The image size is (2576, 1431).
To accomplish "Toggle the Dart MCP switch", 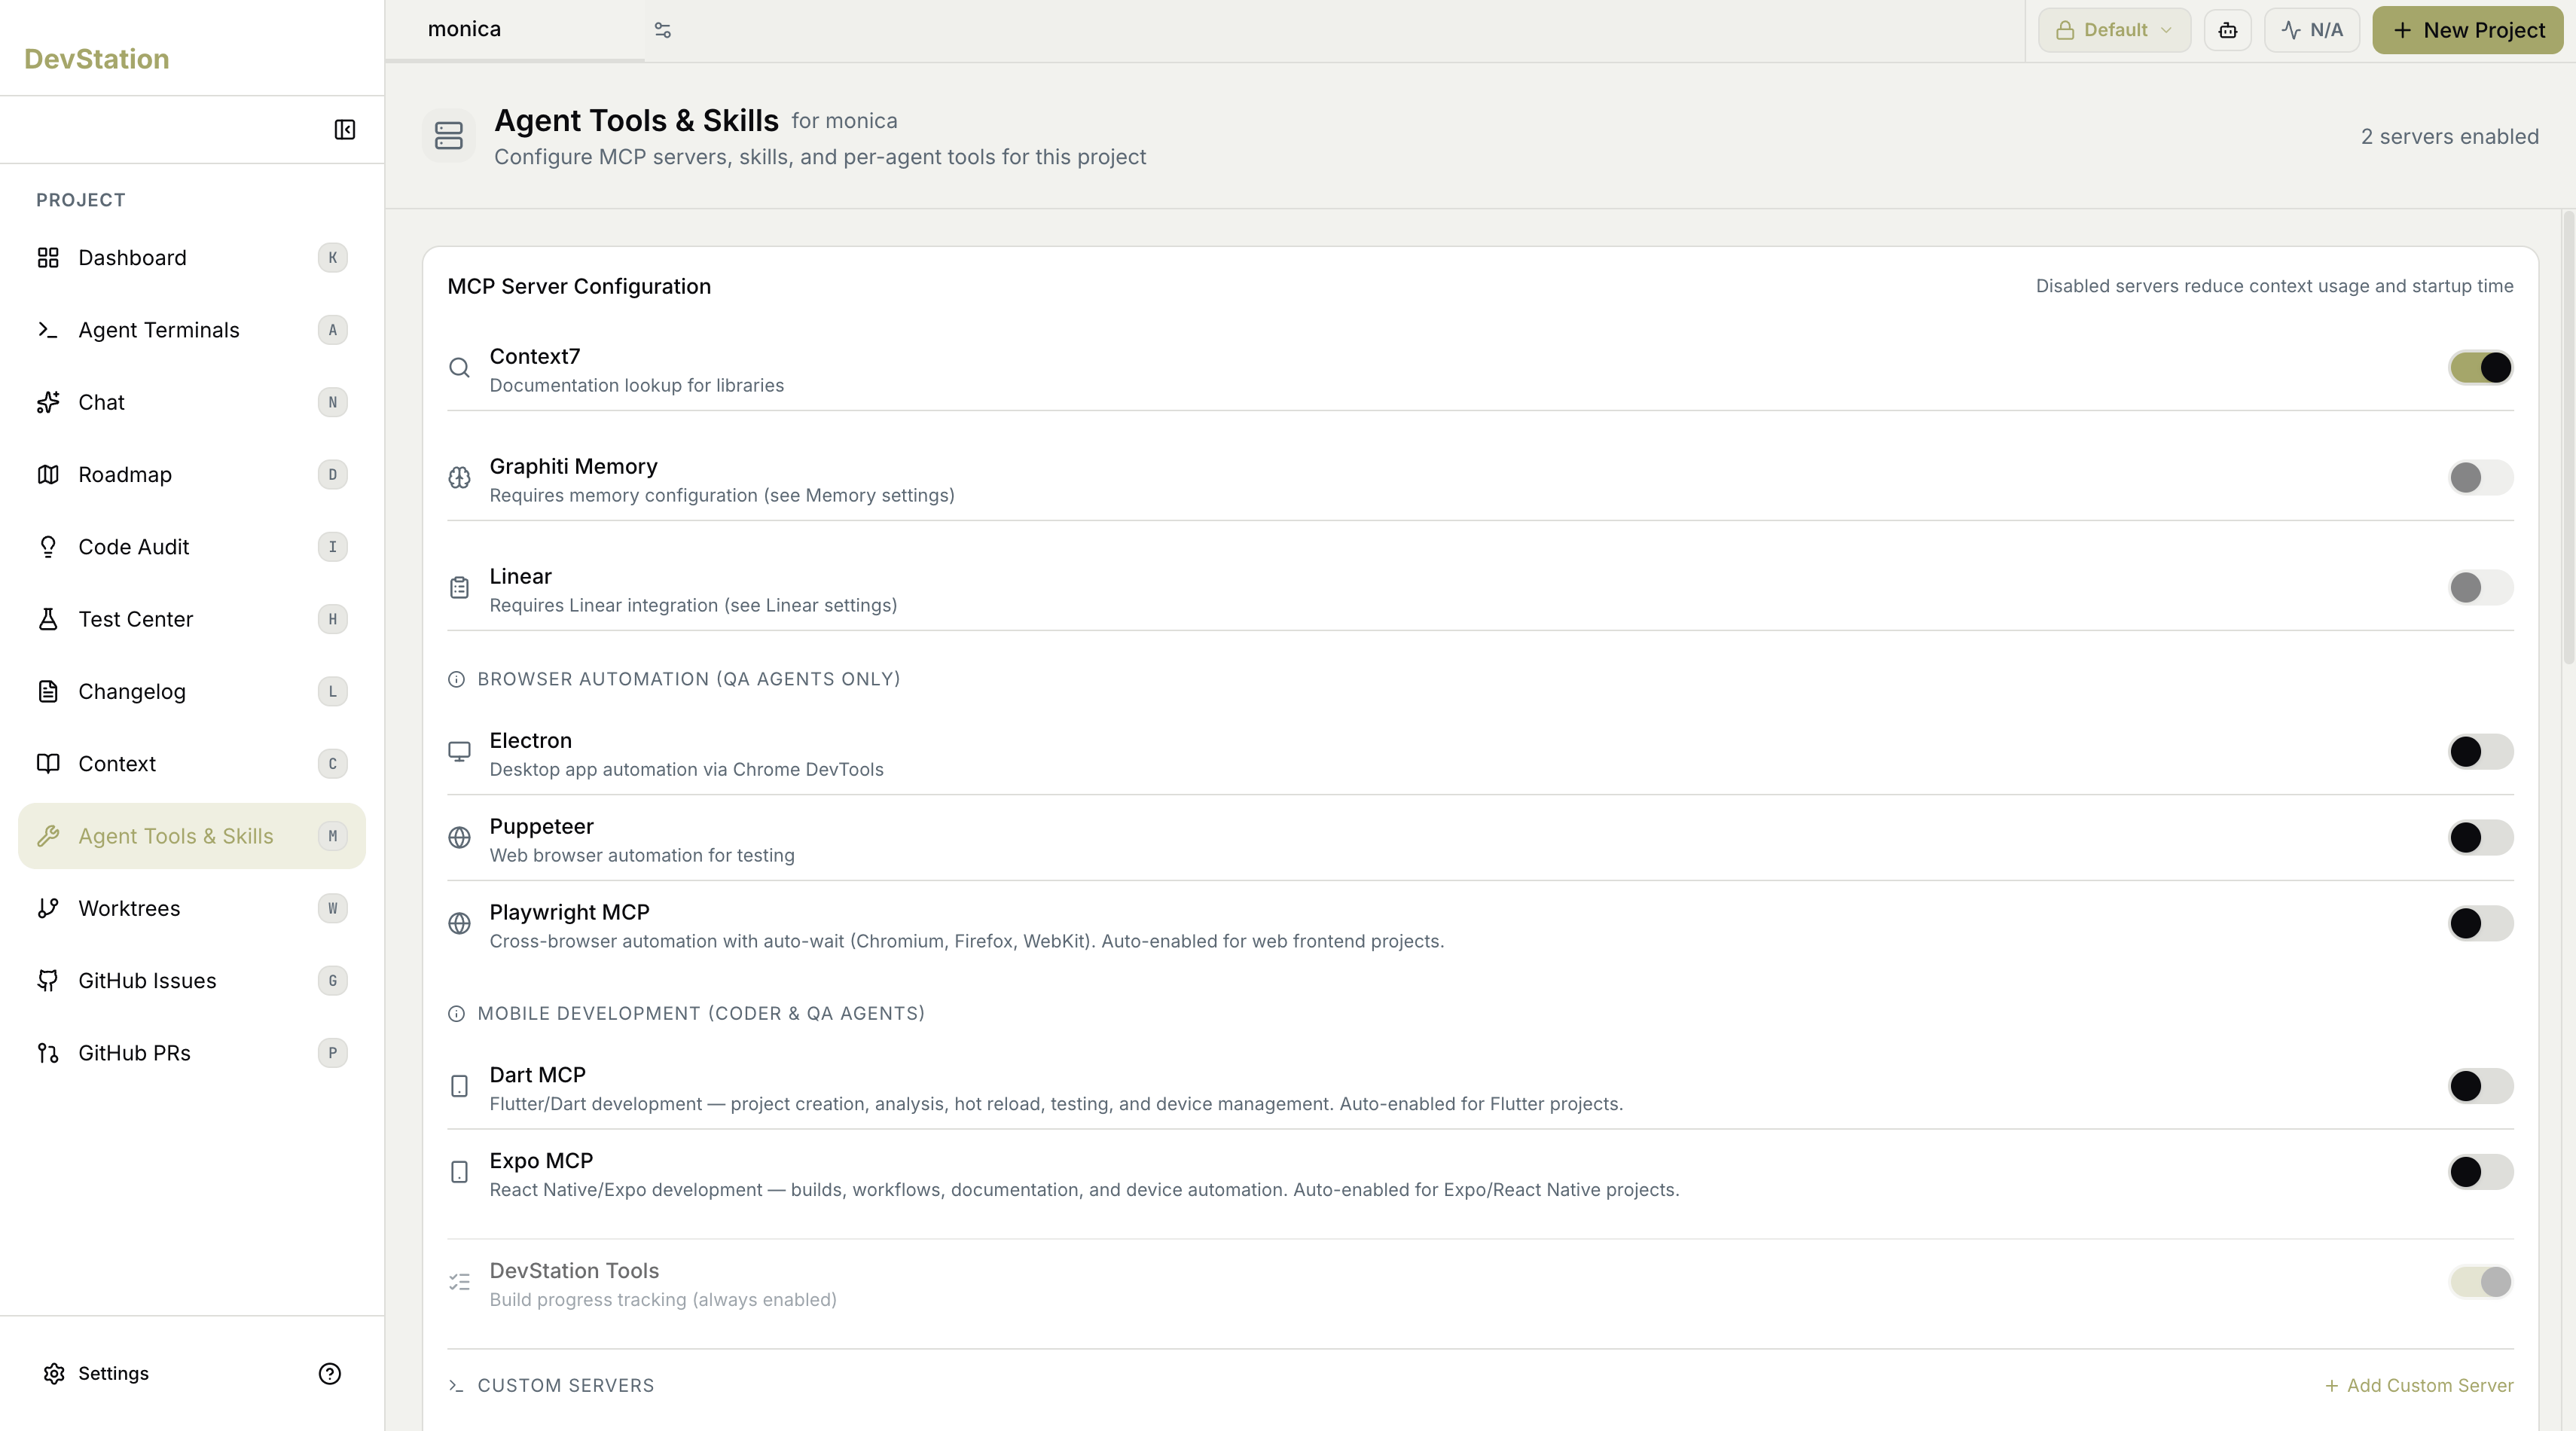I will pyautogui.click(x=2481, y=1086).
